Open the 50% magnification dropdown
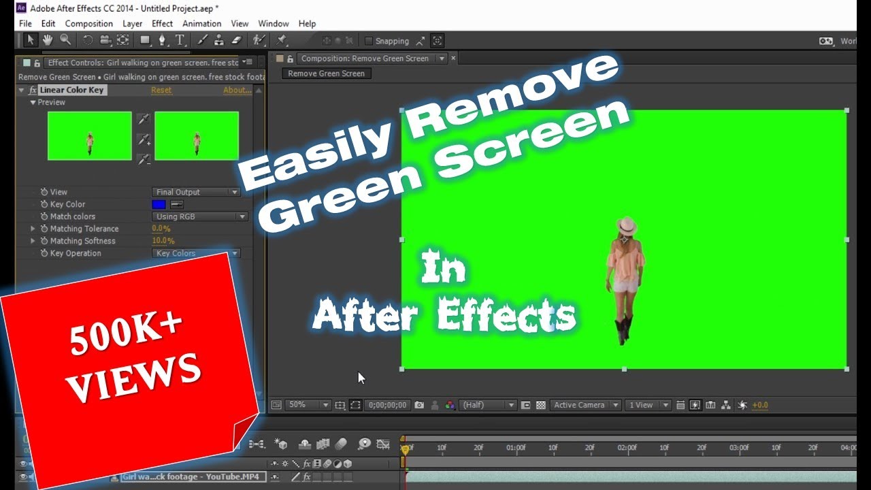871x490 pixels. pyautogui.click(x=308, y=405)
